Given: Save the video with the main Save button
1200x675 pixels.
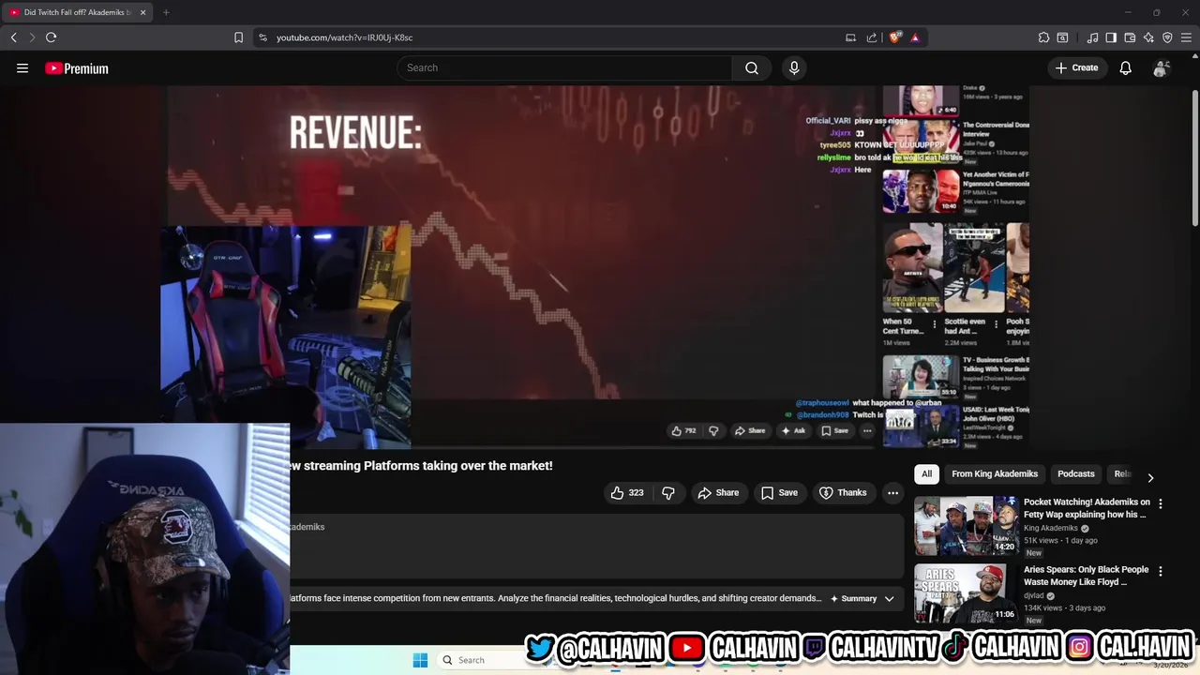Looking at the screenshot, I should click(x=780, y=492).
